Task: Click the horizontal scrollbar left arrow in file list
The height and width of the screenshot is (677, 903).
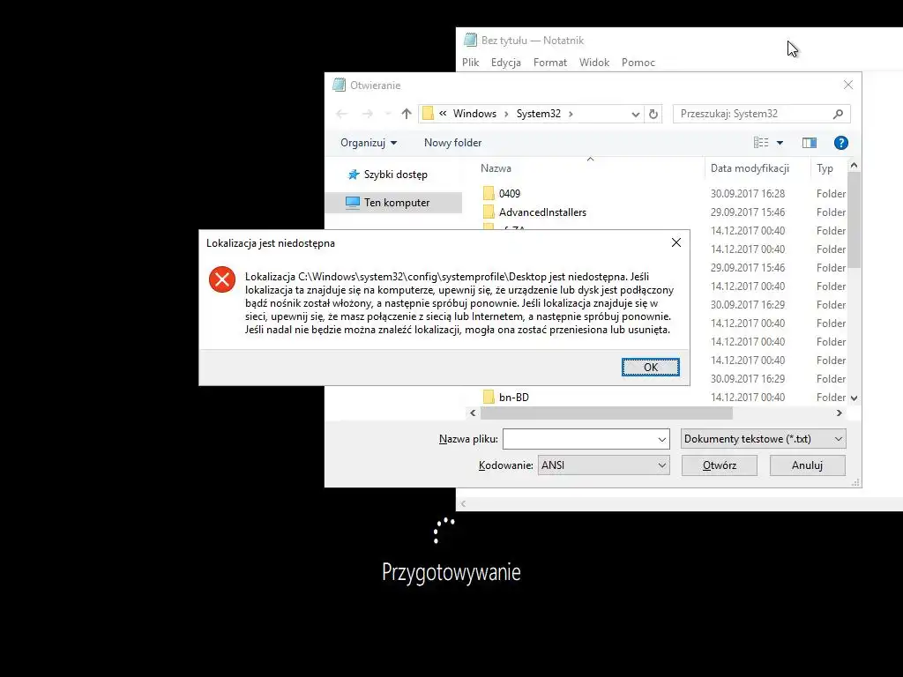Action: tap(473, 413)
